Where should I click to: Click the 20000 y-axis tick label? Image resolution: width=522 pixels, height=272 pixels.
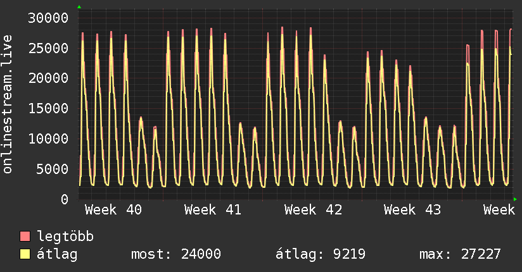[x=48, y=78]
